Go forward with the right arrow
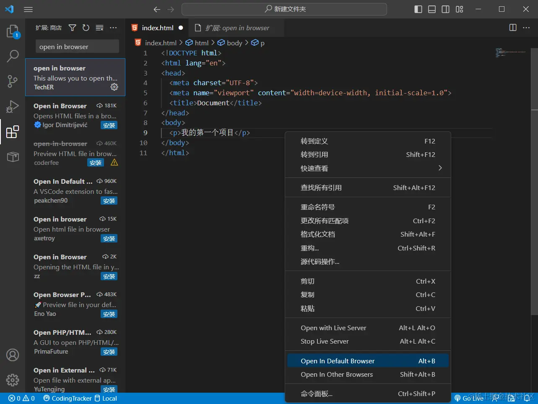Screen dimensions: 538x404 tap(171, 9)
